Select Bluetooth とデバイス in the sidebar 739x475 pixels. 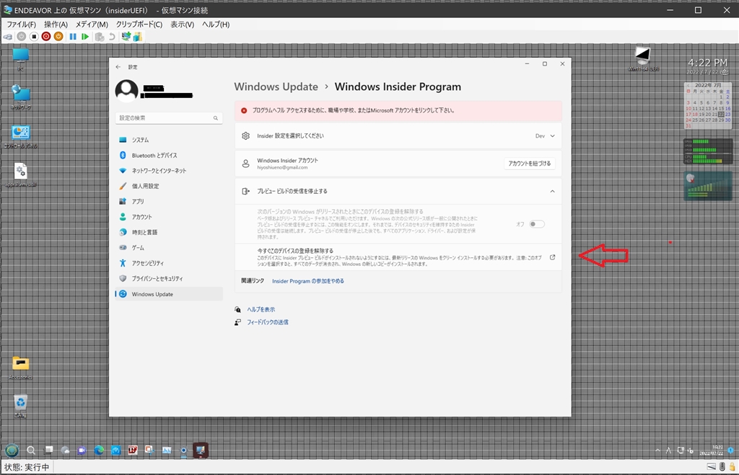pyautogui.click(x=169, y=156)
